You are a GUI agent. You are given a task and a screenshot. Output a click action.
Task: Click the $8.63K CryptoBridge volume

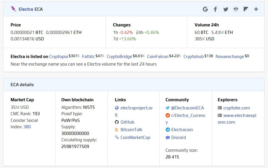coord(139,56)
